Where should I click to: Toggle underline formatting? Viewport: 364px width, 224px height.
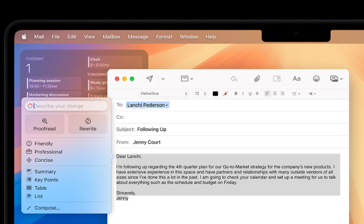coord(250,94)
